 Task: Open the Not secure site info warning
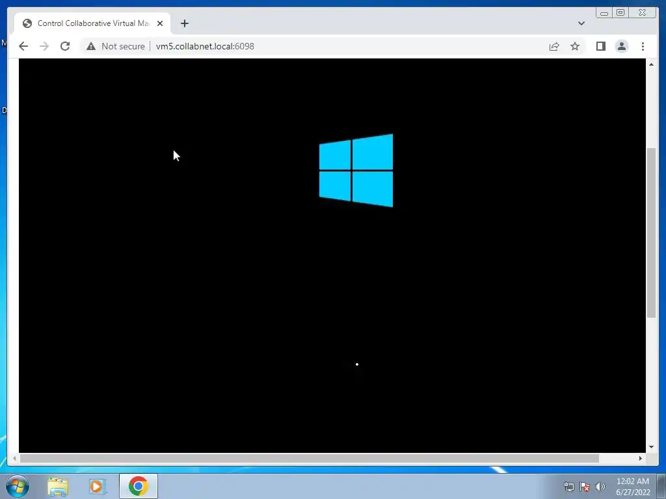coord(115,46)
